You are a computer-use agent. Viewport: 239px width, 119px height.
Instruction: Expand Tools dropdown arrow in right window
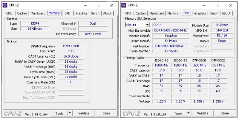tap(189, 113)
